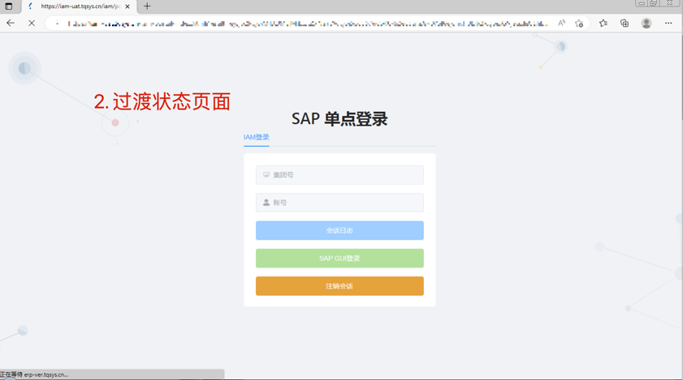Click the SAP GUI登录 button

click(339, 258)
